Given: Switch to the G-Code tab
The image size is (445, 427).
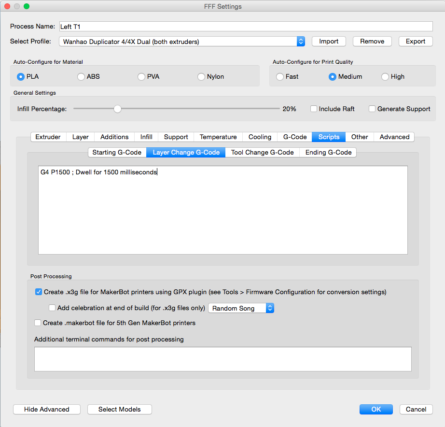Looking at the screenshot, I should point(295,137).
